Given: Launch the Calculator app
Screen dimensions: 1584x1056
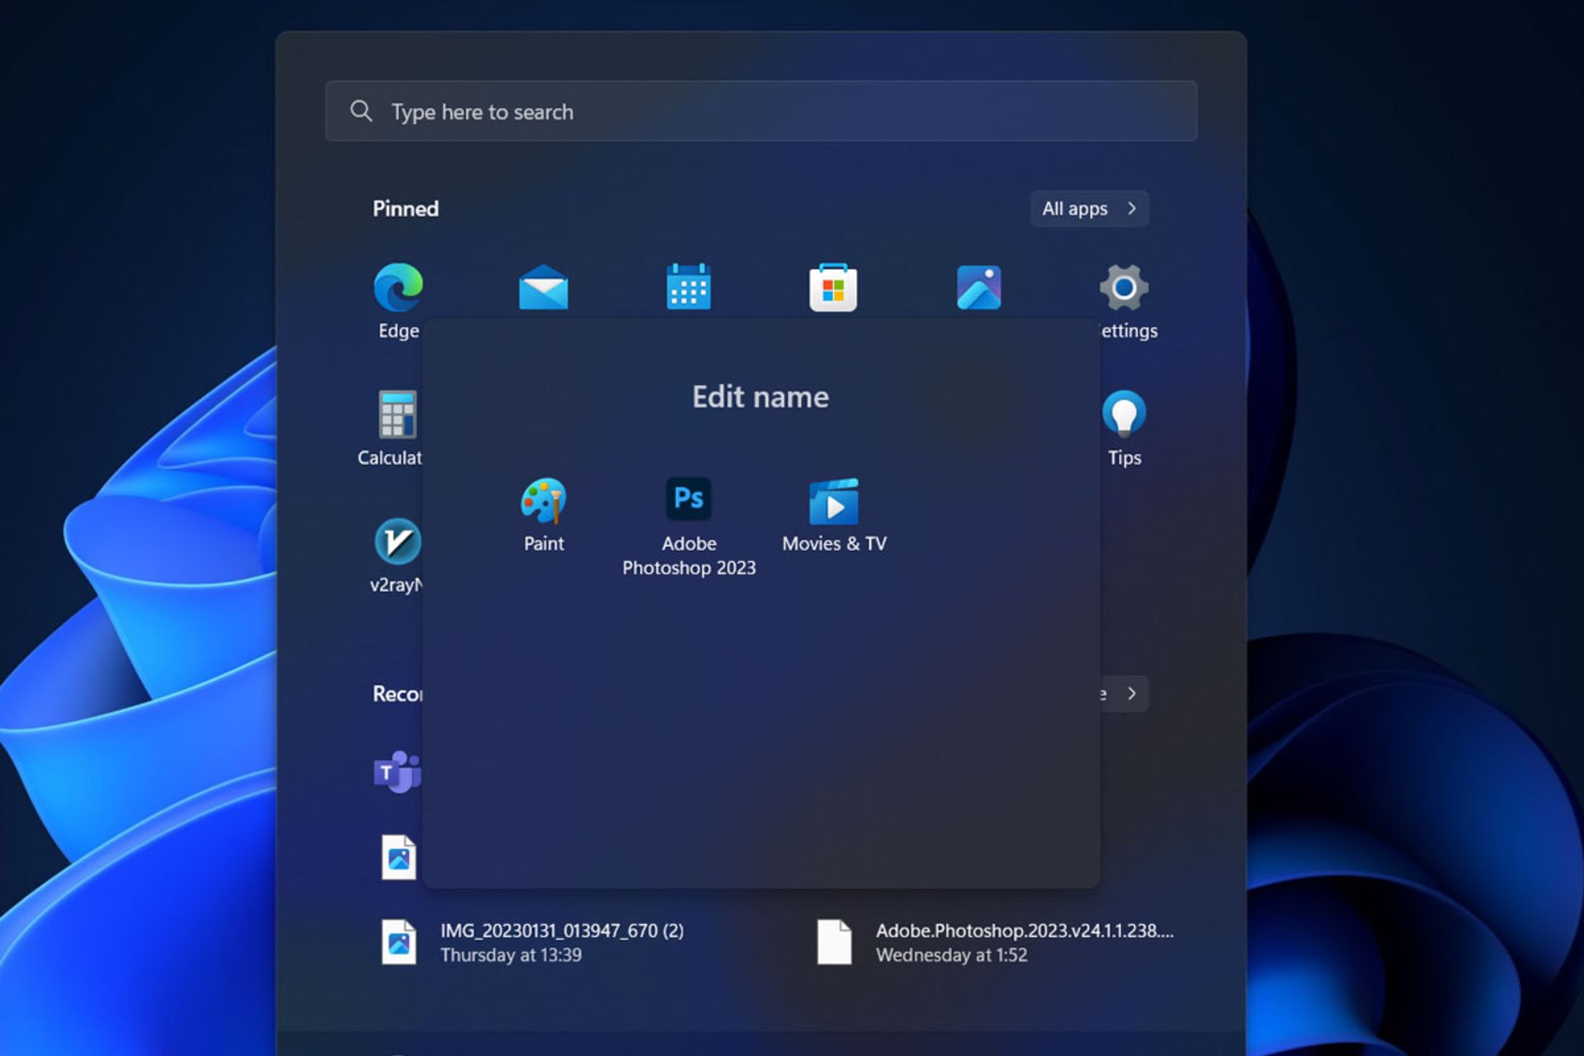Looking at the screenshot, I should (398, 414).
